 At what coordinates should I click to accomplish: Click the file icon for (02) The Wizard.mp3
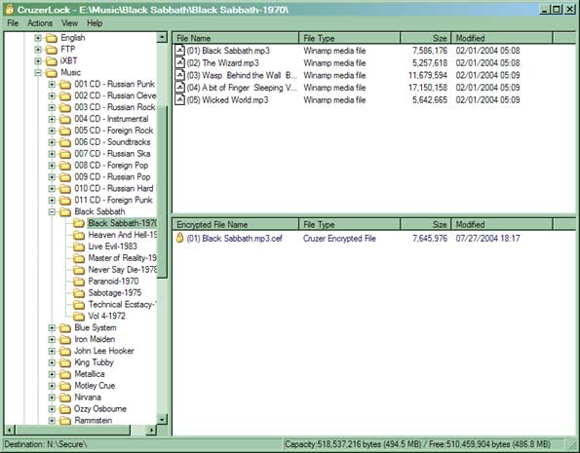(179, 62)
